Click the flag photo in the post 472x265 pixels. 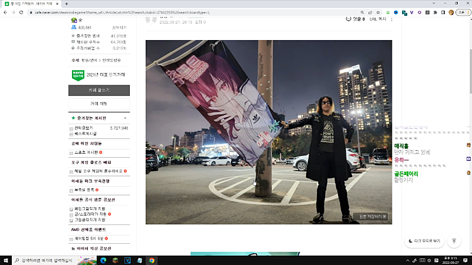point(268,132)
